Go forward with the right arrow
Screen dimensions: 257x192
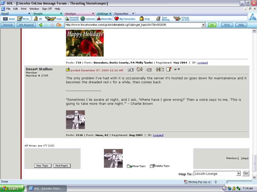coord(46,25)
